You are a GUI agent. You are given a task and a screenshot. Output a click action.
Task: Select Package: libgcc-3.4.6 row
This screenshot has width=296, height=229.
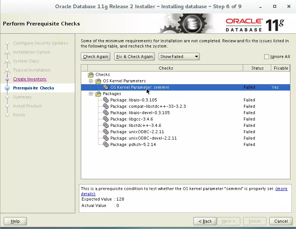(186, 119)
